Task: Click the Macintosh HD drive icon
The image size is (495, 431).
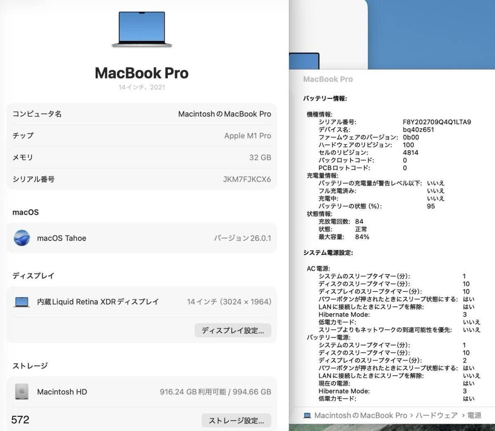Action: coord(22,392)
